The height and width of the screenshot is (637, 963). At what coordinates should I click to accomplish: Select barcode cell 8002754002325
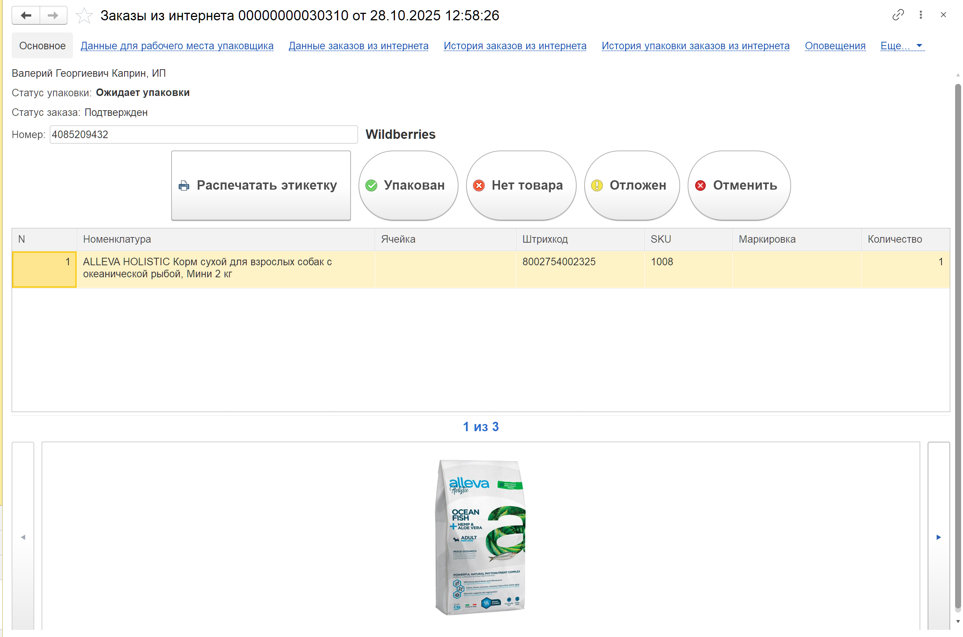580,269
